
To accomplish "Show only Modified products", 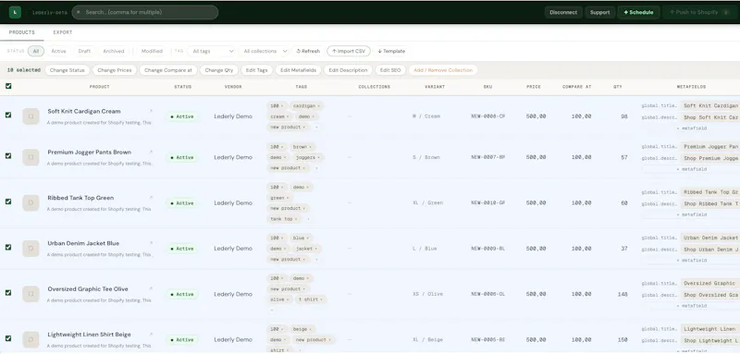I will coord(152,51).
